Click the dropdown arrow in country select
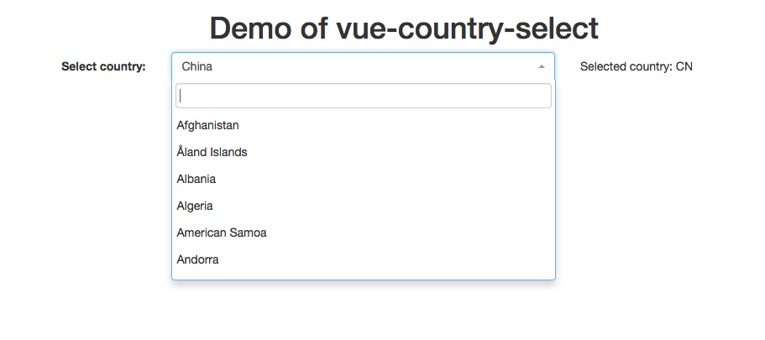765x340 pixels. coord(542,66)
